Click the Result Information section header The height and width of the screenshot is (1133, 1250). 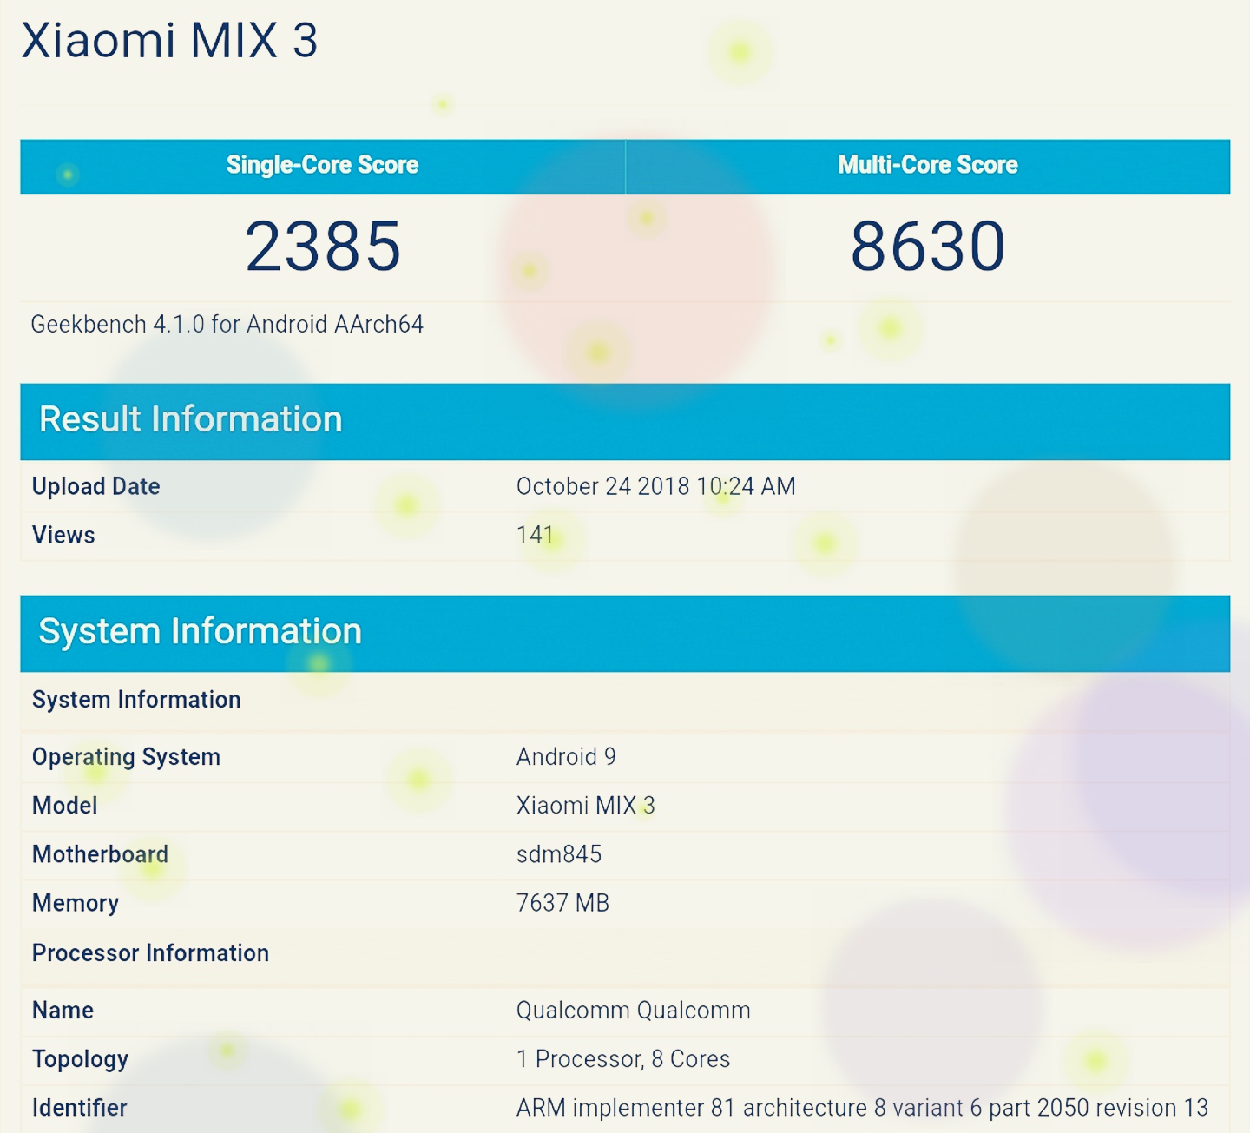[x=625, y=421]
